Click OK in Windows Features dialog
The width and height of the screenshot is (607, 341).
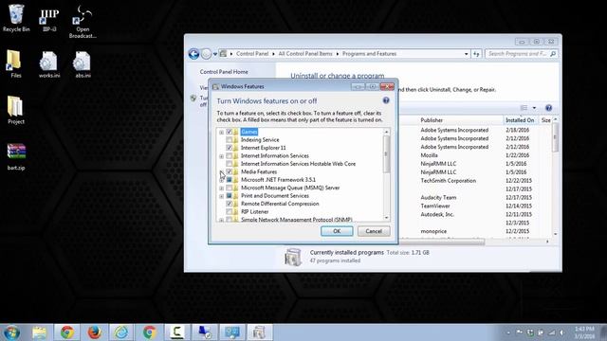coord(337,231)
